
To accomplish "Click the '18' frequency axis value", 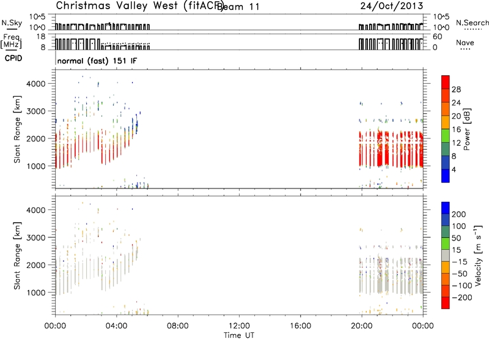I will pos(41,37).
